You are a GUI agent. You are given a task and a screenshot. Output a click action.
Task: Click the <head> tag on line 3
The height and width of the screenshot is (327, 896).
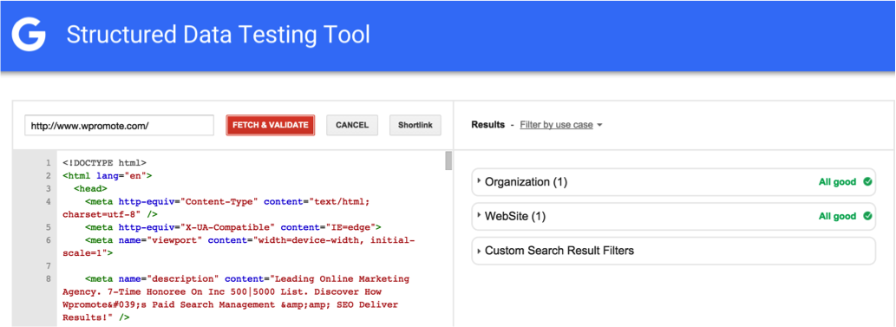[90, 188]
